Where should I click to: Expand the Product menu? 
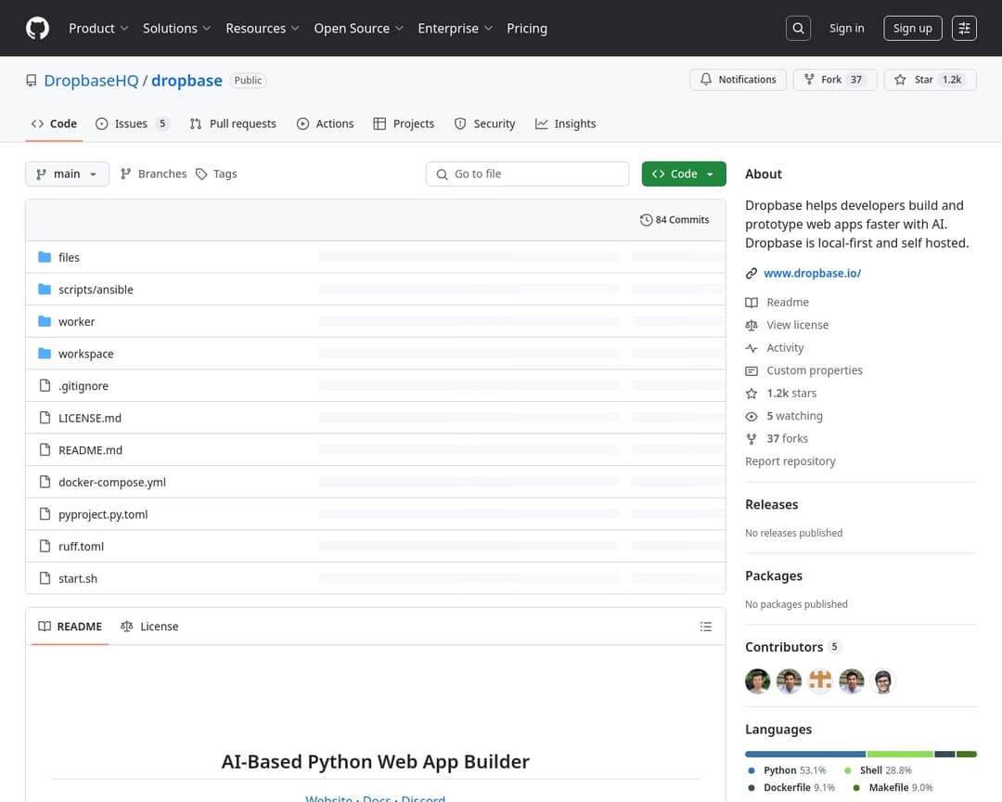(x=98, y=28)
